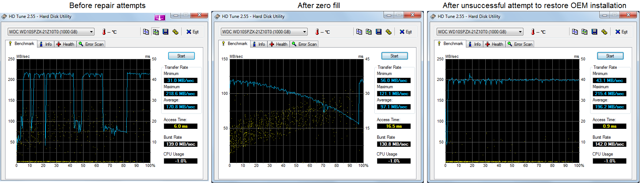Select Benchmark tab in After zero fill window

pyautogui.click(x=234, y=44)
